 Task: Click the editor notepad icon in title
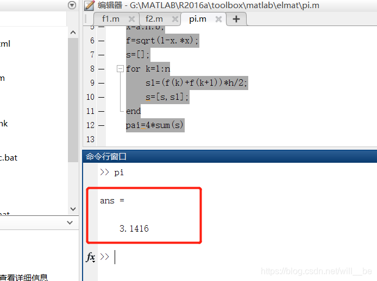click(89, 5)
